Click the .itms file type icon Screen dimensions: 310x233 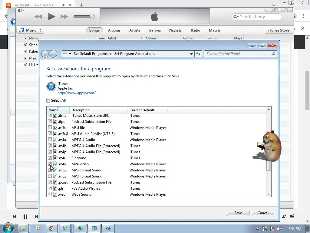tap(55, 116)
